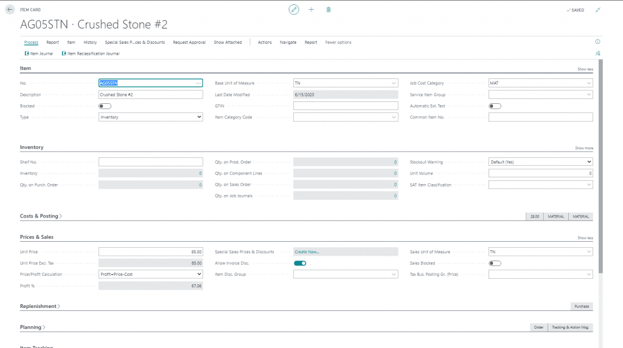Open the Stockout Warning dropdown
The width and height of the screenshot is (623, 348).
click(540, 162)
